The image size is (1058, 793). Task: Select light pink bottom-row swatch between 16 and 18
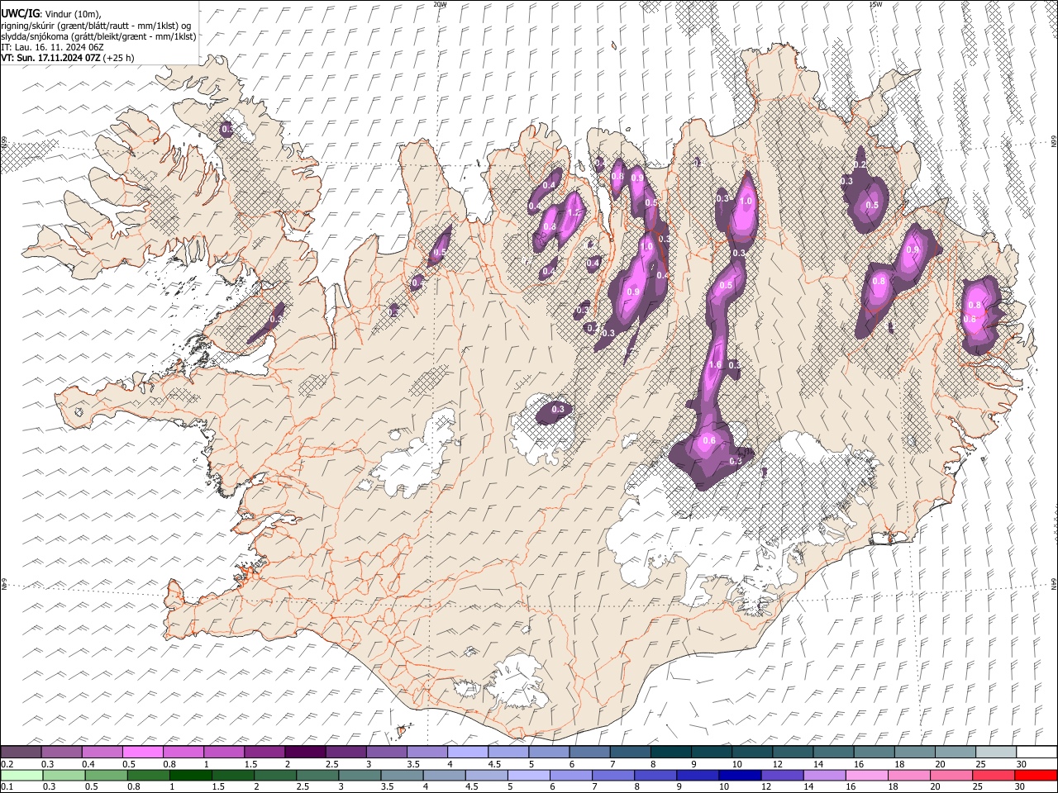(867, 775)
